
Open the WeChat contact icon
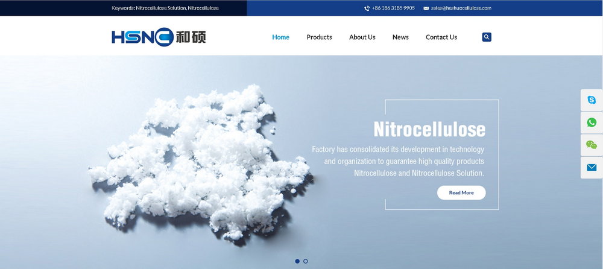pyautogui.click(x=592, y=145)
